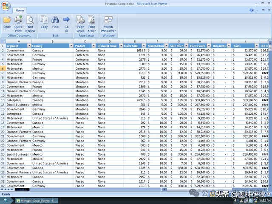Open the Segment column filter dropdown
The height and width of the screenshot is (204, 272).
click(x=28, y=46)
